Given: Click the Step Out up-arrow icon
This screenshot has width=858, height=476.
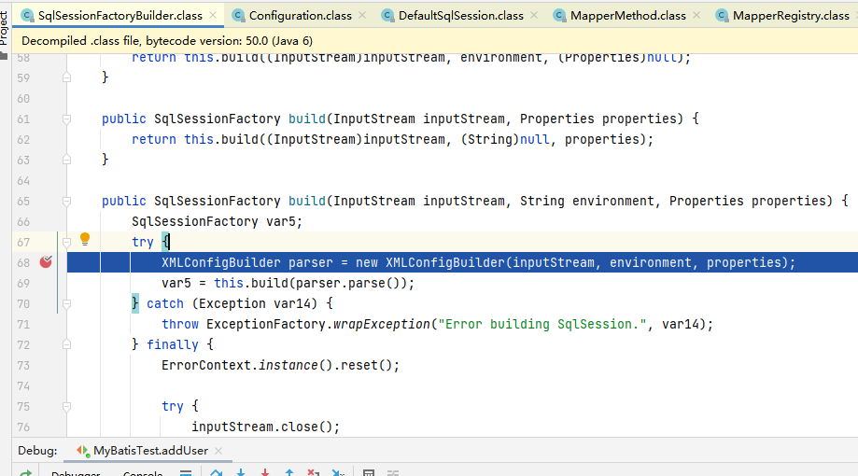Looking at the screenshot, I should 288,472.
